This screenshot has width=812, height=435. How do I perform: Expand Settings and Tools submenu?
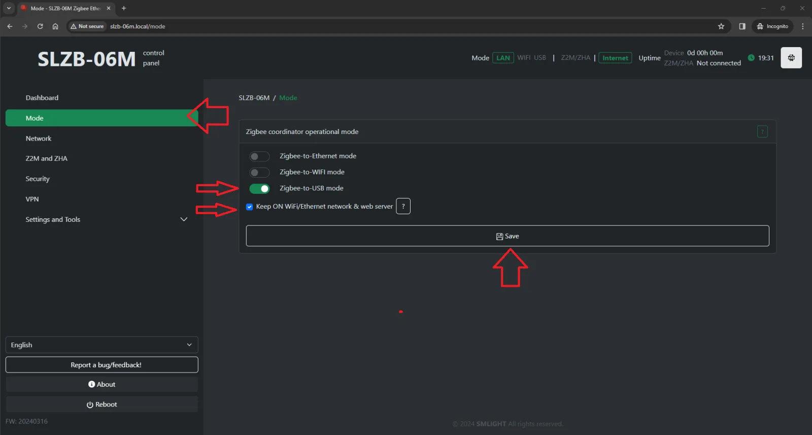tap(184, 219)
